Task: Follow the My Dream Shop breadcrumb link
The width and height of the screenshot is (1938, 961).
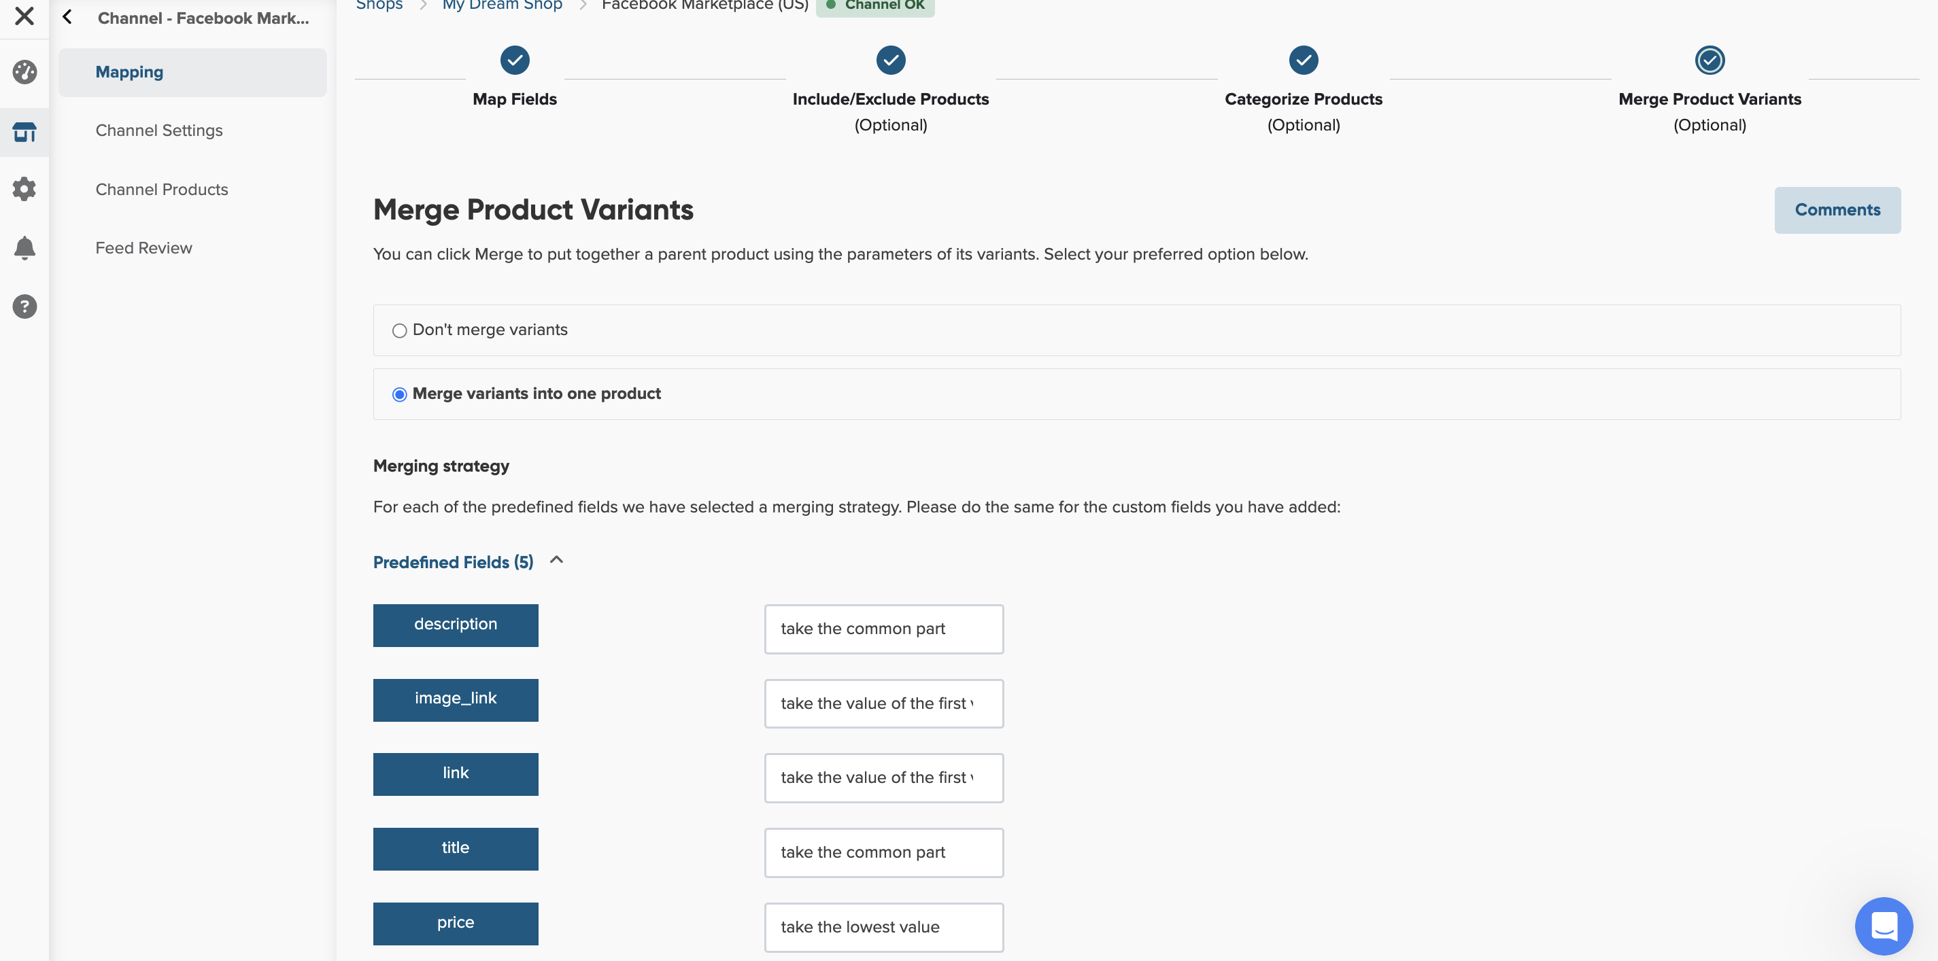Action: pos(502,6)
